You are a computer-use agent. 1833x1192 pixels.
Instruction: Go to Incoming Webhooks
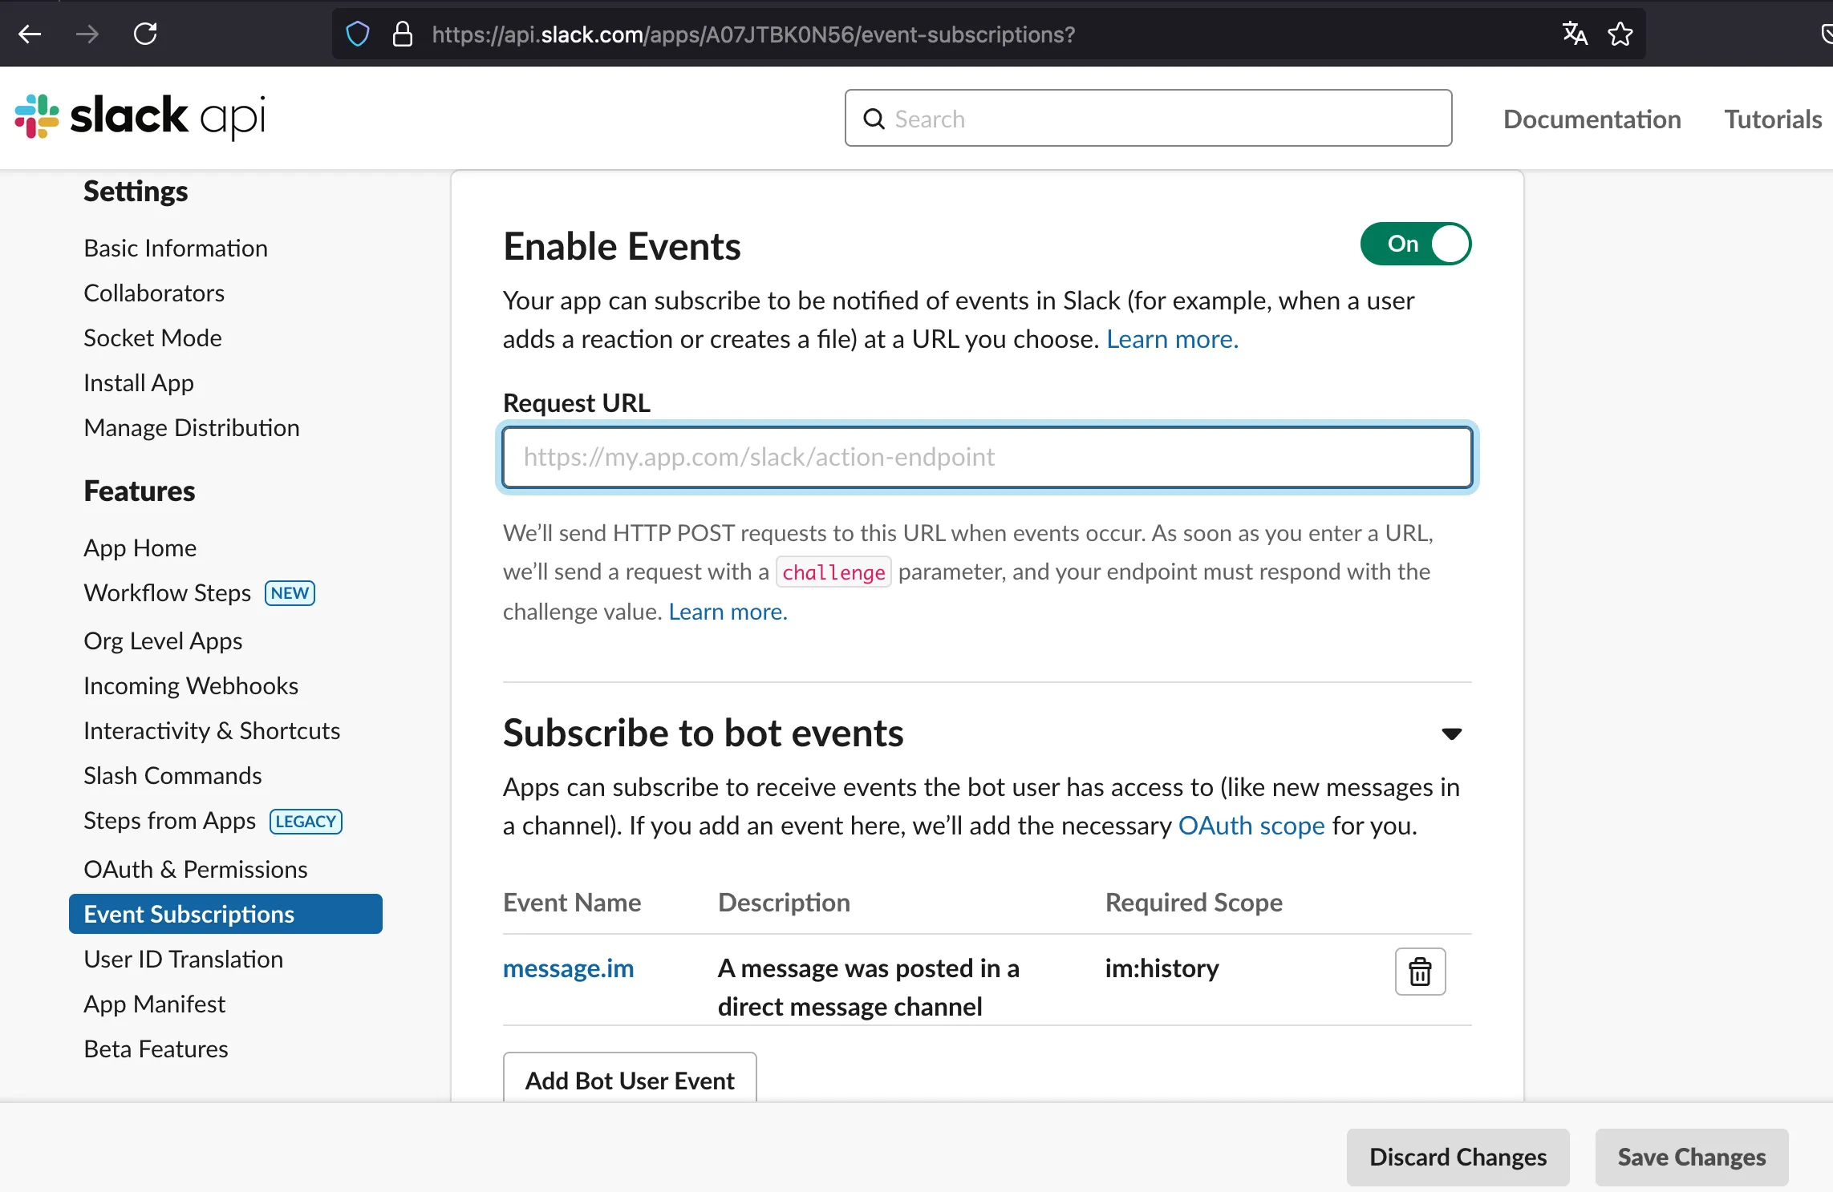point(191,685)
